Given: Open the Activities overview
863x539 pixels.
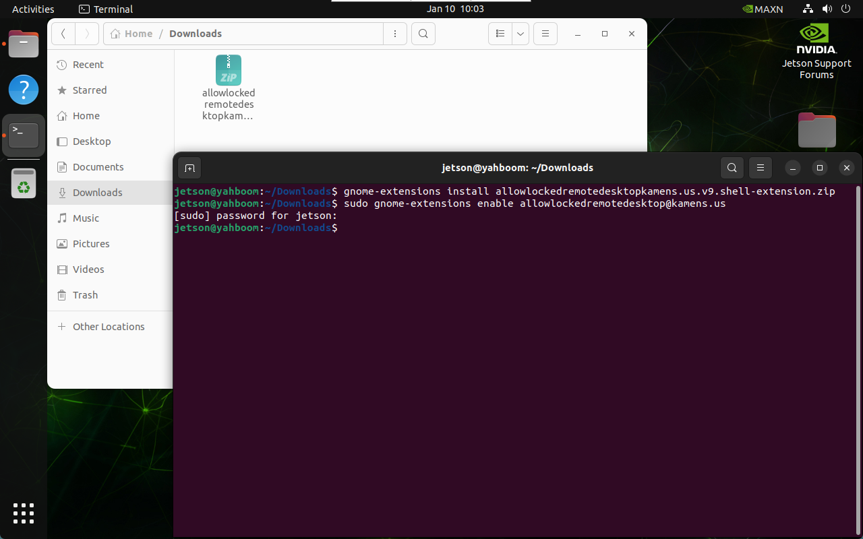Looking at the screenshot, I should click(x=33, y=9).
